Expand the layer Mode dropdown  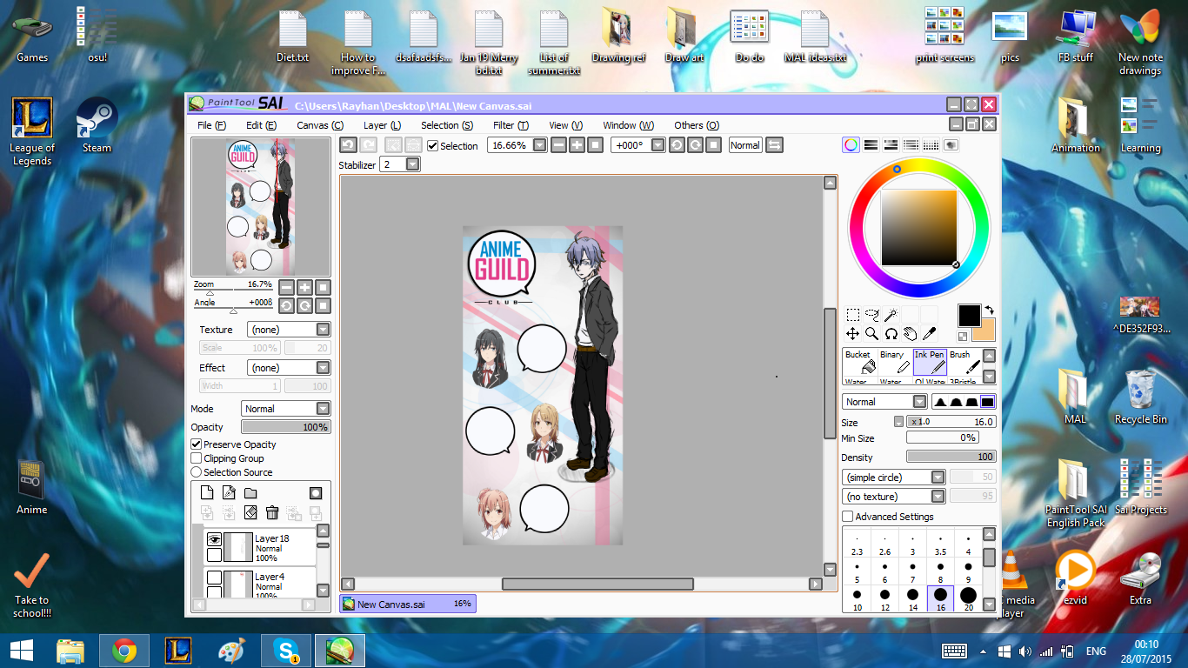323,409
